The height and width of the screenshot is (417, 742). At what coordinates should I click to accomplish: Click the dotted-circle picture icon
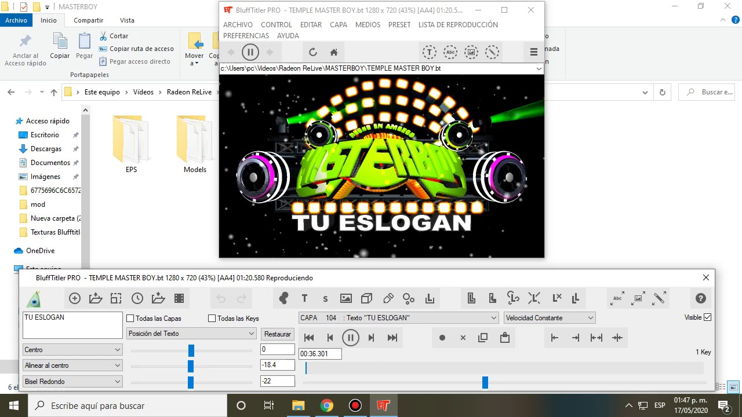point(471,52)
